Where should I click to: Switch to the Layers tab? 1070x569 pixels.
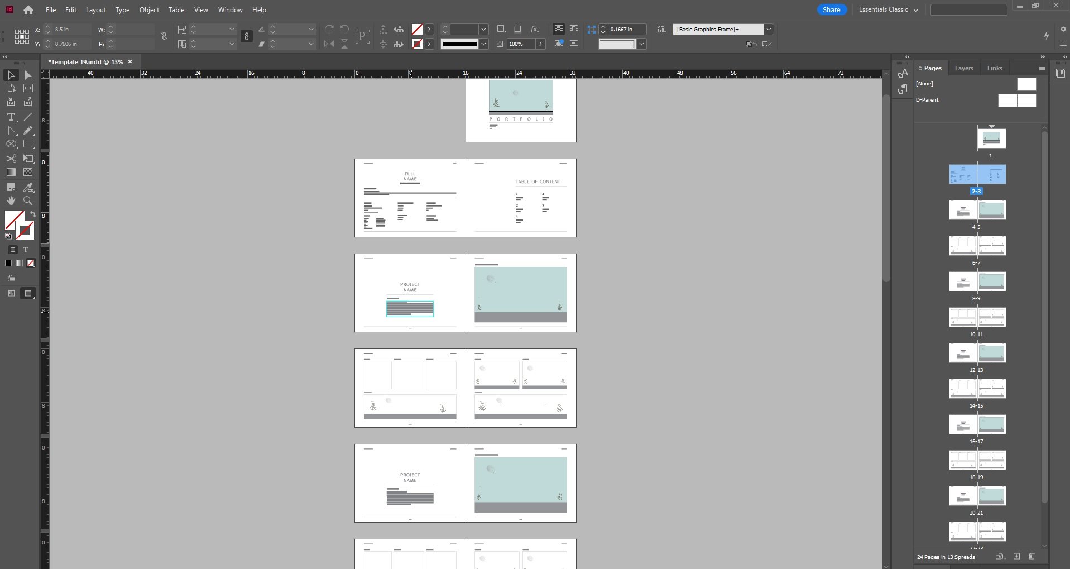(964, 68)
